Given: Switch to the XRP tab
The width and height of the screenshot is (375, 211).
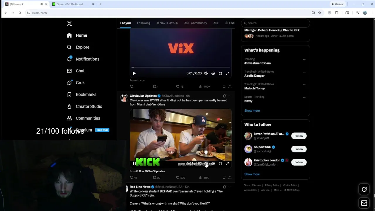Looking at the screenshot, I should click(216, 23).
